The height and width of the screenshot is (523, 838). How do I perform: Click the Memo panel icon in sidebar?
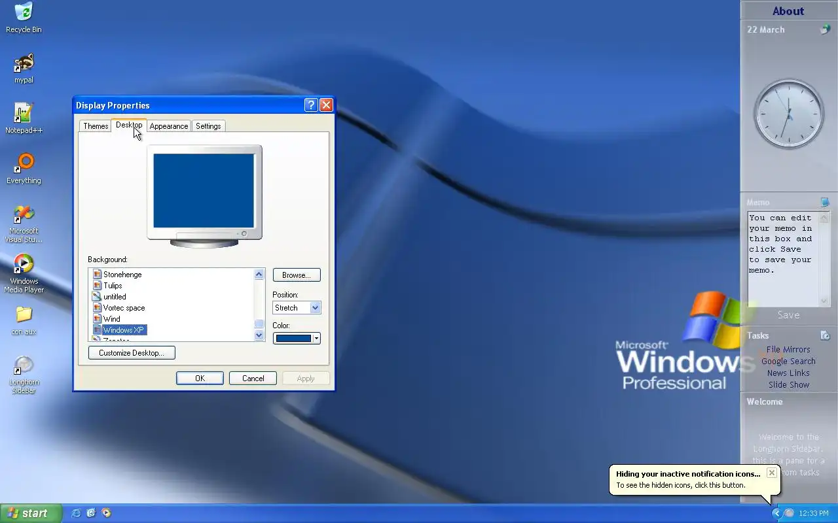tap(825, 202)
